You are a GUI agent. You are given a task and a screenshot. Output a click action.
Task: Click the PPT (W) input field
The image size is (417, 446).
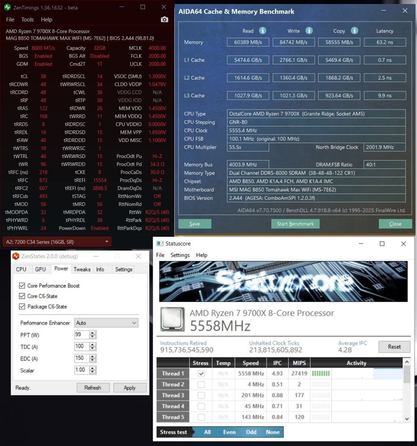[82, 334]
